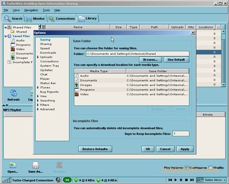Click Apply in the Options dialog
The image size is (229, 184).
185,149
